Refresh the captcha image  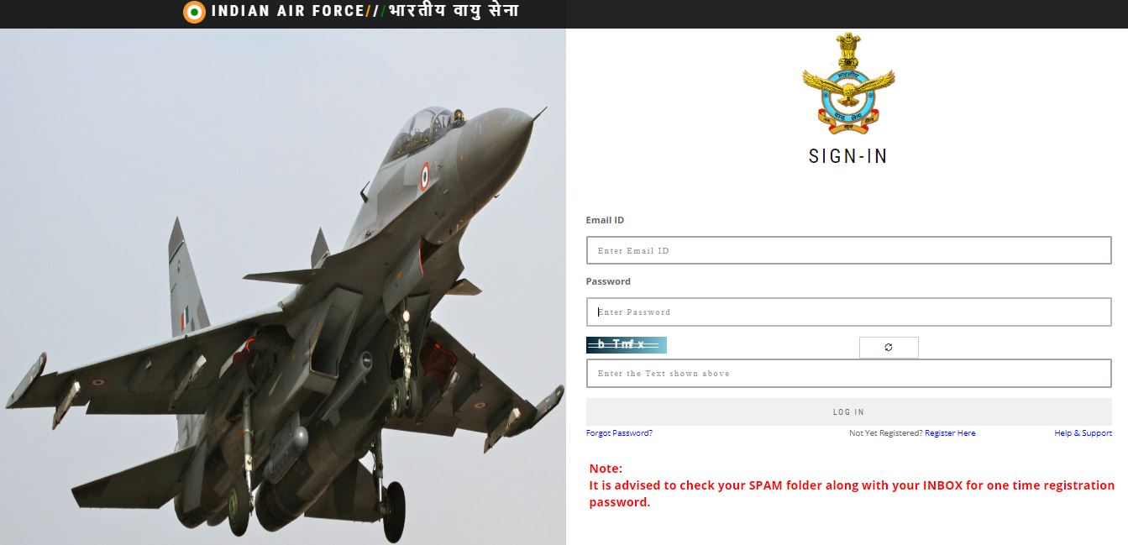pyautogui.click(x=889, y=348)
